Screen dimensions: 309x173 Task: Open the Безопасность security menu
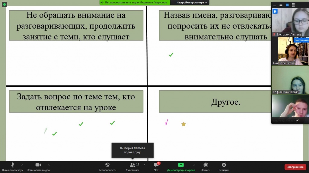tap(107, 167)
